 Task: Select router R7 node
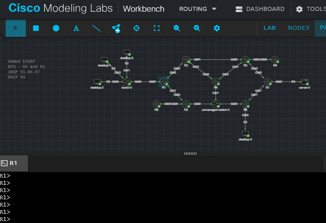(267, 82)
